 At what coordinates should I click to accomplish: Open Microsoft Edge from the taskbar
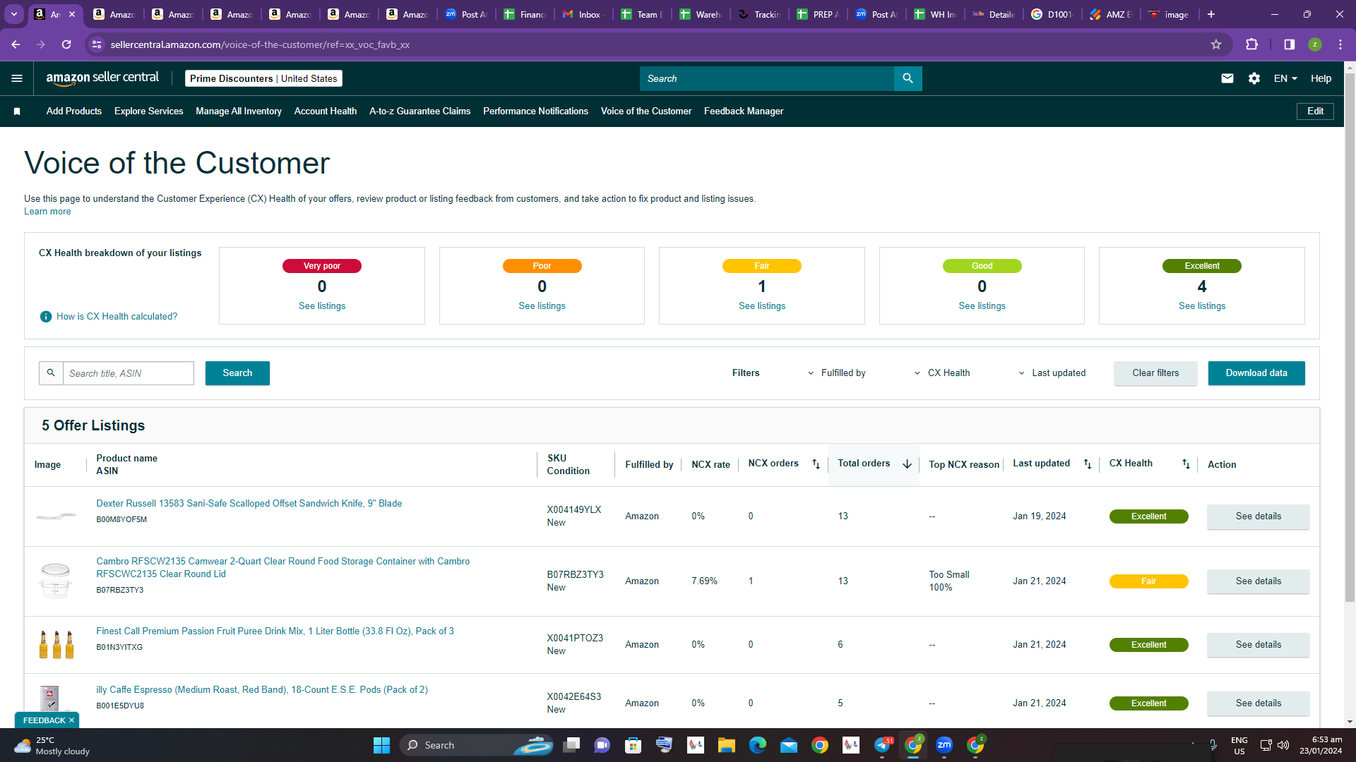point(758,745)
